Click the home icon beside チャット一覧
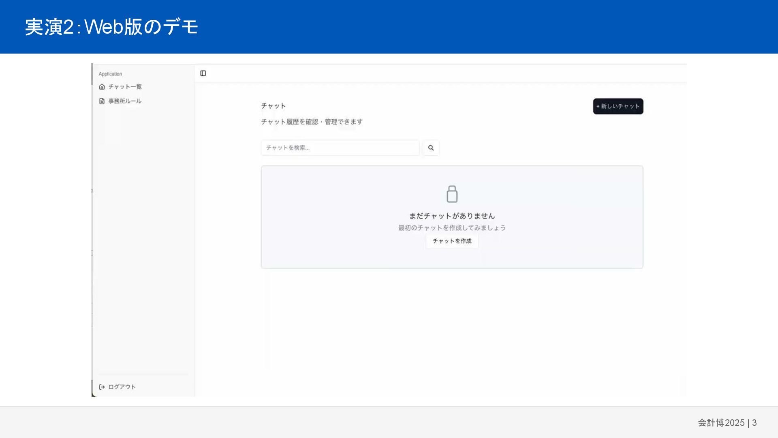This screenshot has width=778, height=438. (x=102, y=87)
